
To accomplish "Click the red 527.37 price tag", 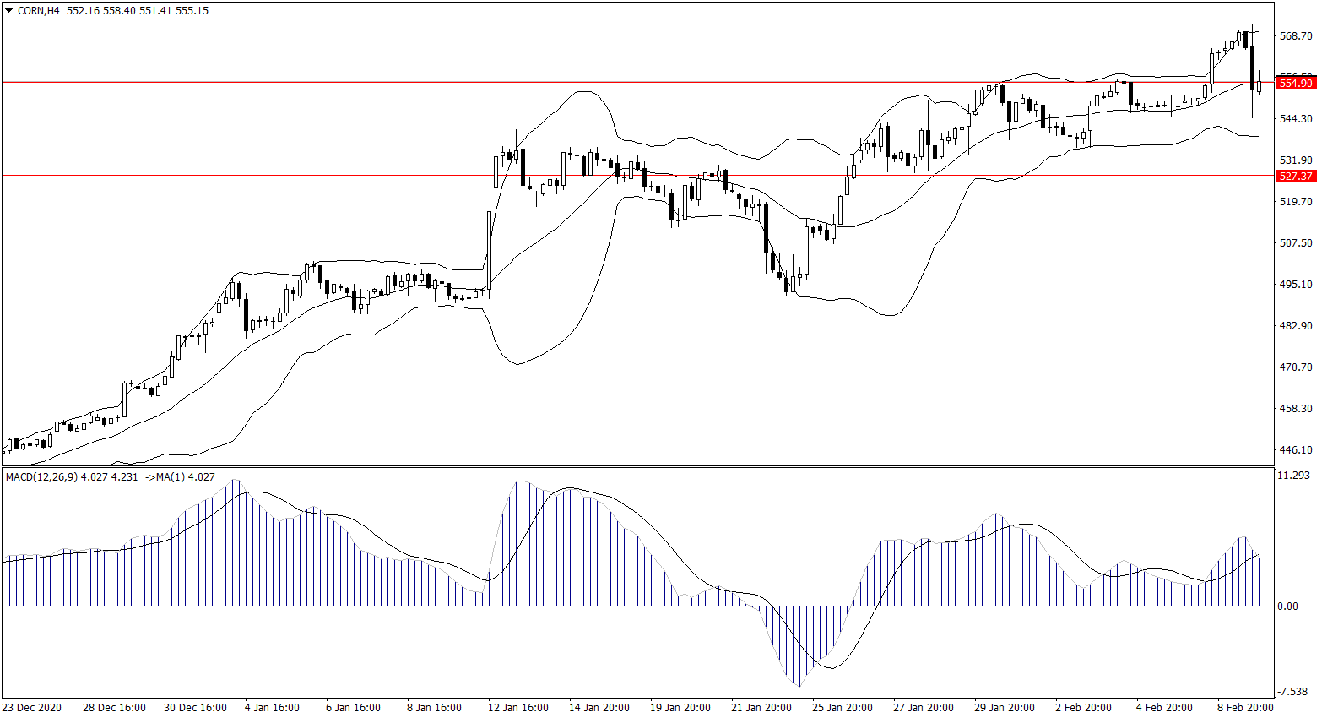I will (1295, 176).
